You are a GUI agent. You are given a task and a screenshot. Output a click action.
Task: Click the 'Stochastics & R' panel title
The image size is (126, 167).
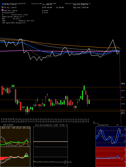click(103, 125)
